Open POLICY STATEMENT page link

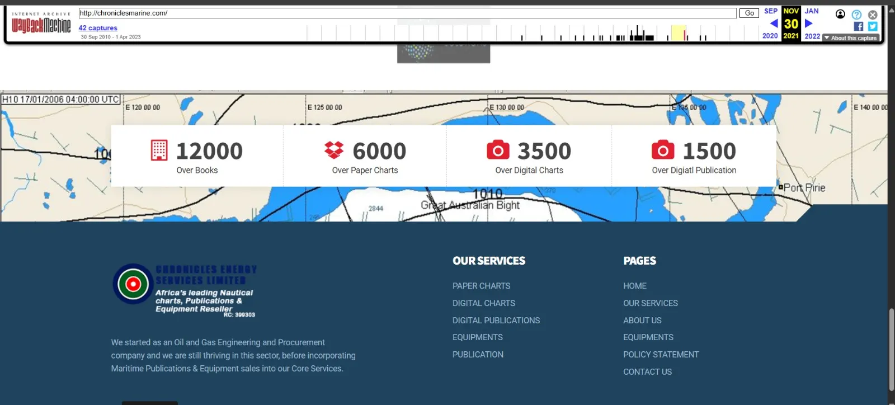coord(661,355)
